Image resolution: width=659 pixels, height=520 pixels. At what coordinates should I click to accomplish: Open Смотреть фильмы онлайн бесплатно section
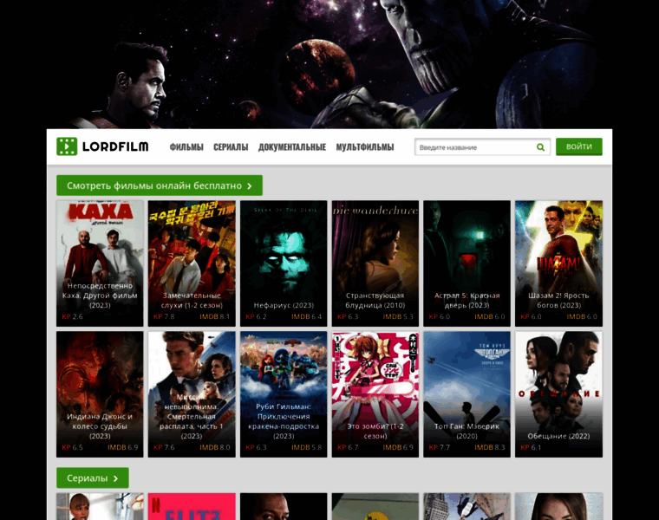[x=160, y=185]
